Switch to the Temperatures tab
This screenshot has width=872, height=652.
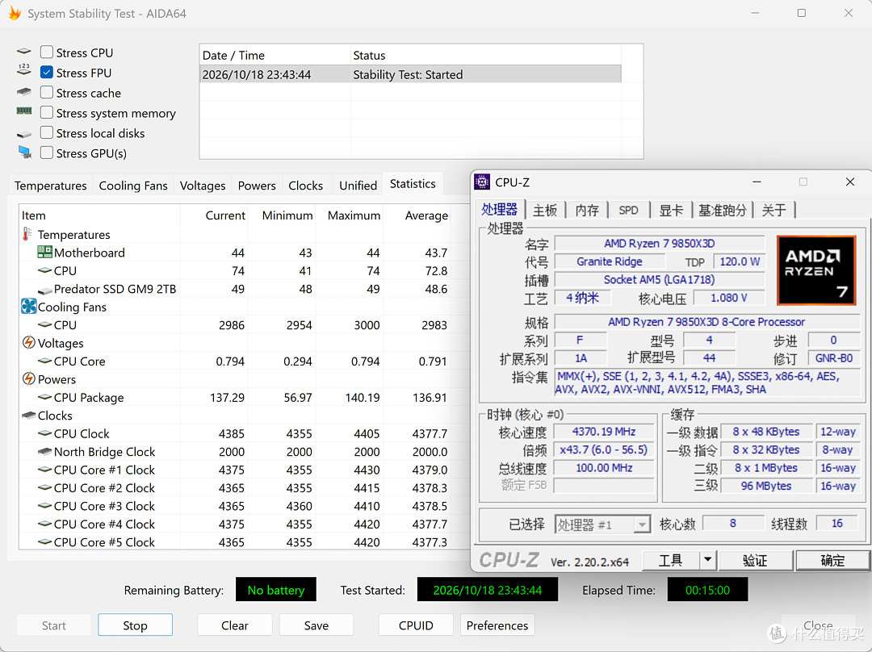51,186
